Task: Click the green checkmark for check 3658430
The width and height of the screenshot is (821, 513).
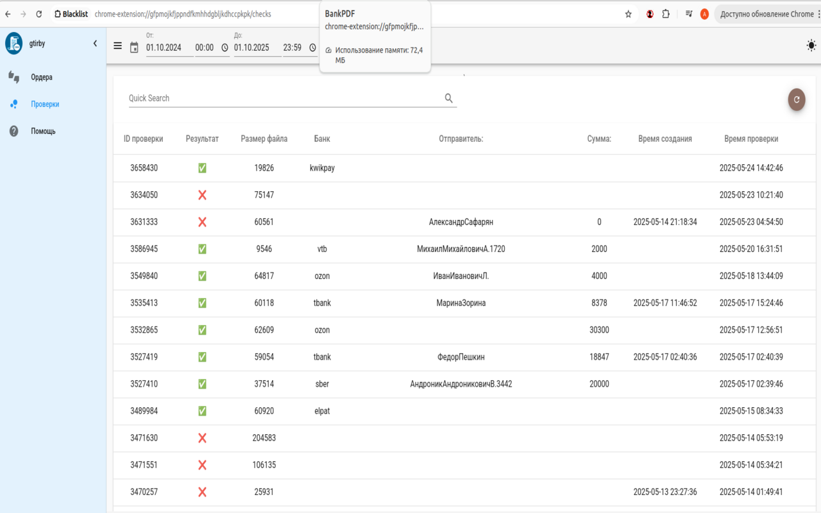Action: [202, 167]
